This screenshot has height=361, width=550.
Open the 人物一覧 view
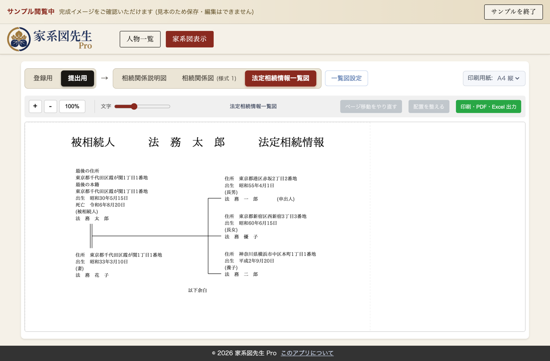click(140, 39)
